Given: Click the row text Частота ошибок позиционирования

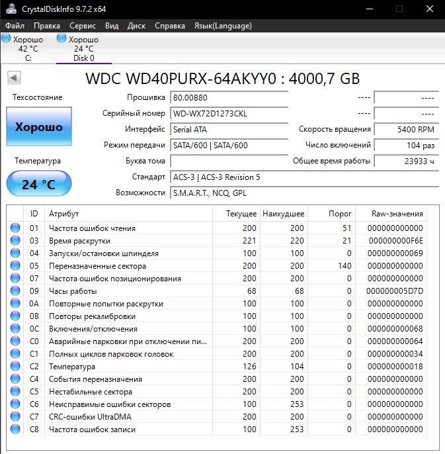Looking at the screenshot, I should [x=115, y=279].
